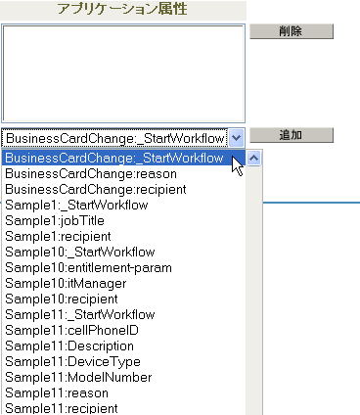Select BusinessCardChange:reason option

click(123, 173)
